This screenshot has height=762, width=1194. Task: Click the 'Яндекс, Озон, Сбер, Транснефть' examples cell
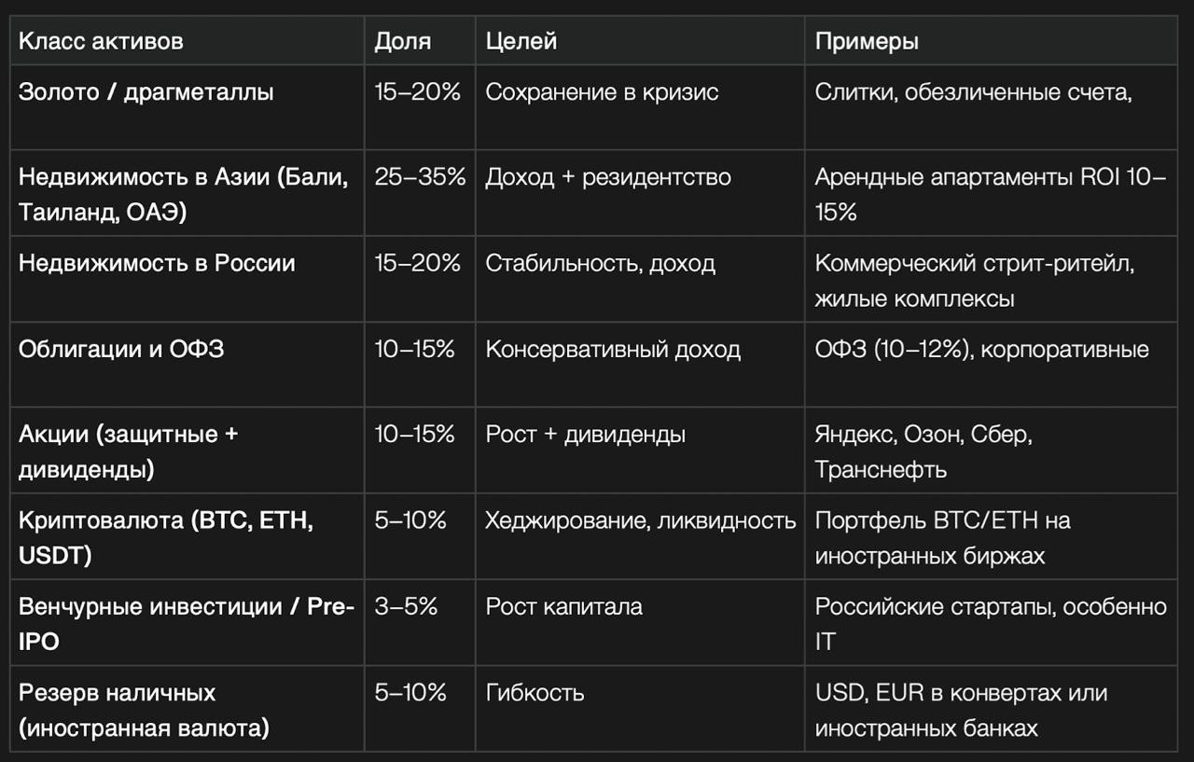[x=923, y=451]
